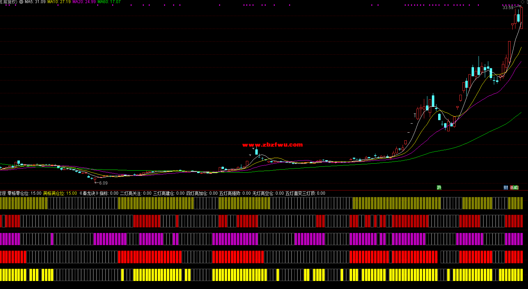
Task: Select the yellow MA10: 27.19 label
Action: coord(59,2)
